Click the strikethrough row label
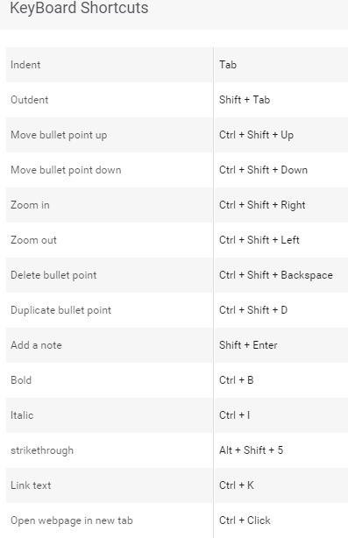The width and height of the screenshot is (348, 538). (42, 450)
